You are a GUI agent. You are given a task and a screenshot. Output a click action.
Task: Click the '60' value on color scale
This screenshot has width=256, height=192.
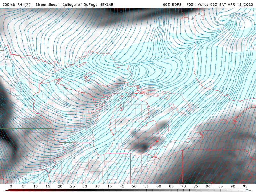159,186
